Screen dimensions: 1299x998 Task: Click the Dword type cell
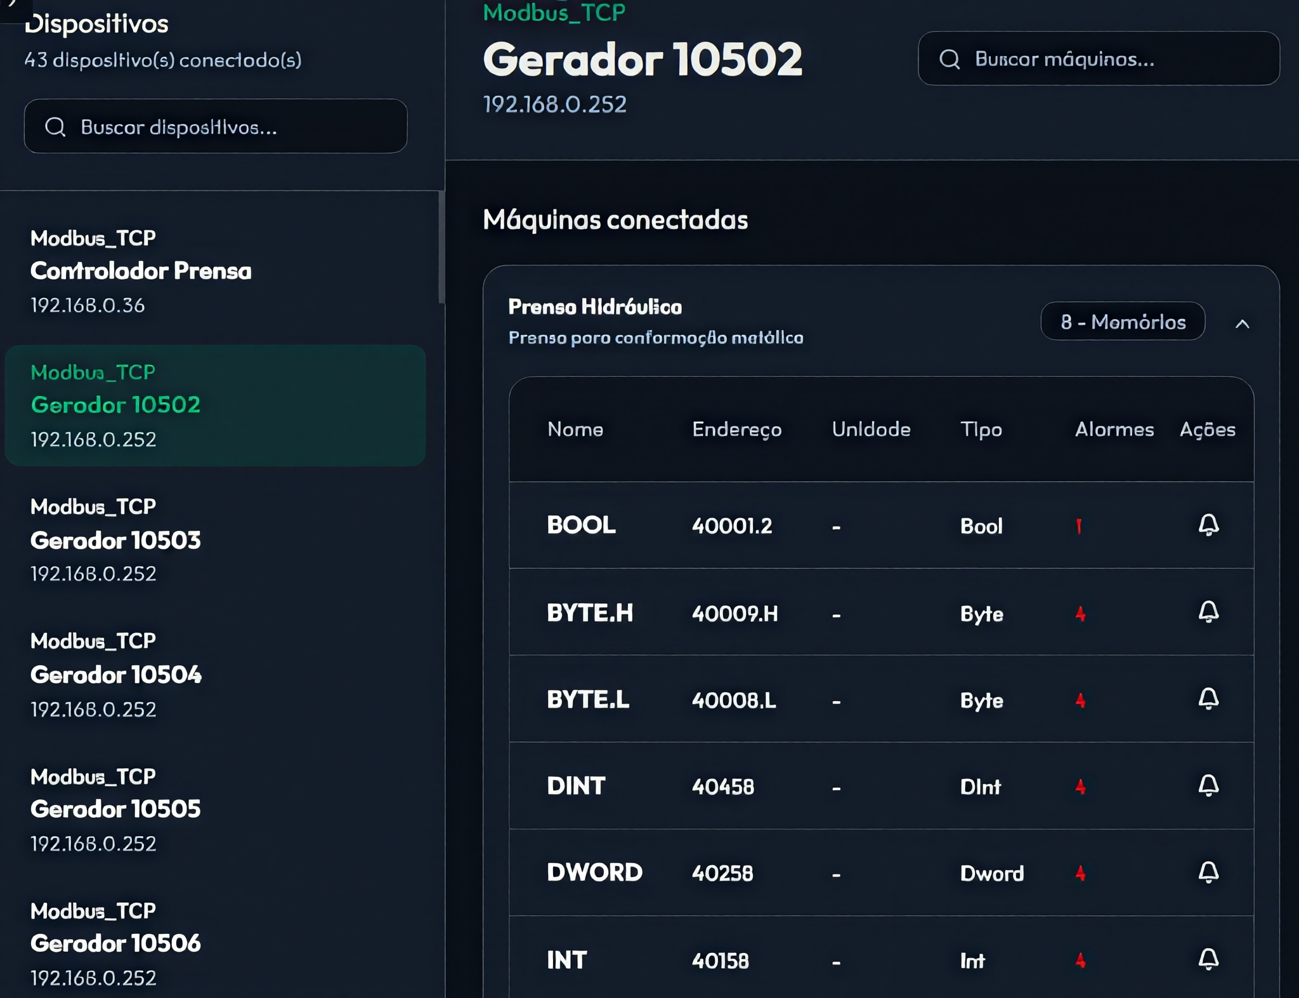click(992, 874)
